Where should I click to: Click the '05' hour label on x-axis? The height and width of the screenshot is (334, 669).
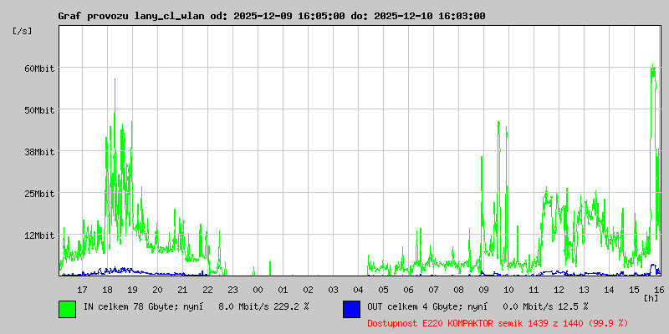(x=383, y=290)
